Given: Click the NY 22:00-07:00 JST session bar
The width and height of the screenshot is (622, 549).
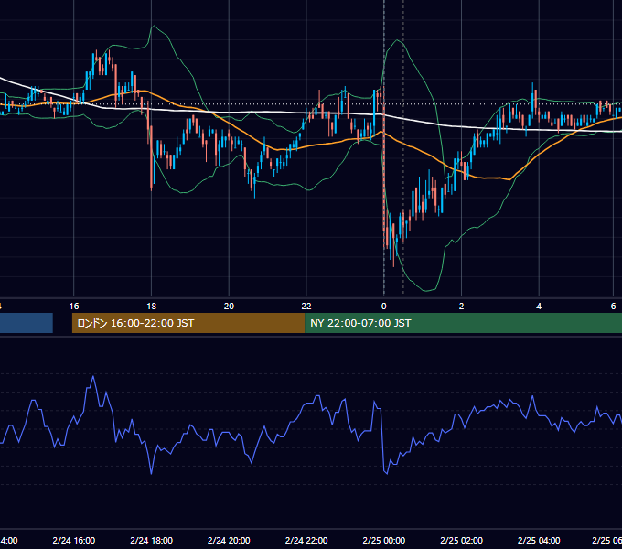Looking at the screenshot, I should [464, 323].
